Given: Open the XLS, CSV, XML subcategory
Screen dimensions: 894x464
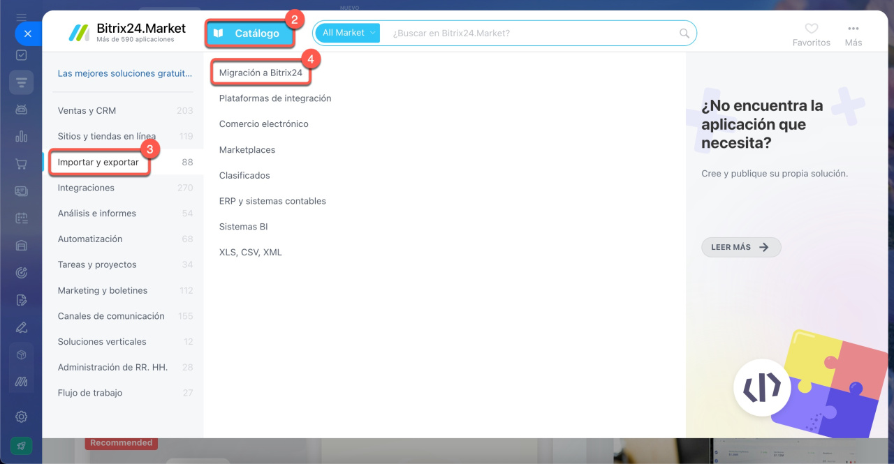Looking at the screenshot, I should [251, 253].
